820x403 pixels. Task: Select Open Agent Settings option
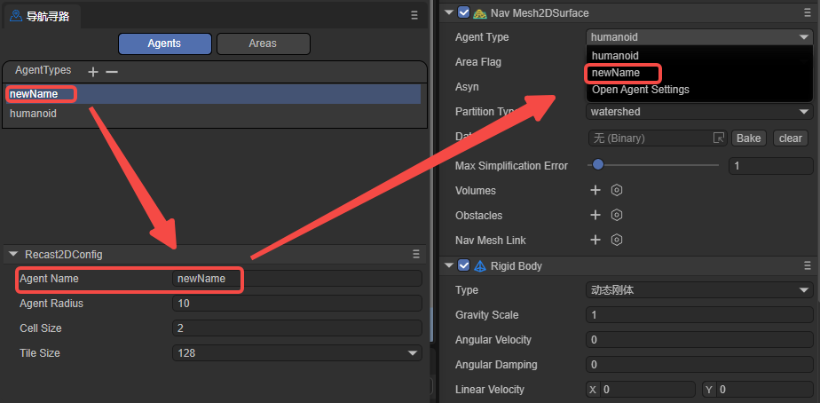[x=640, y=90]
